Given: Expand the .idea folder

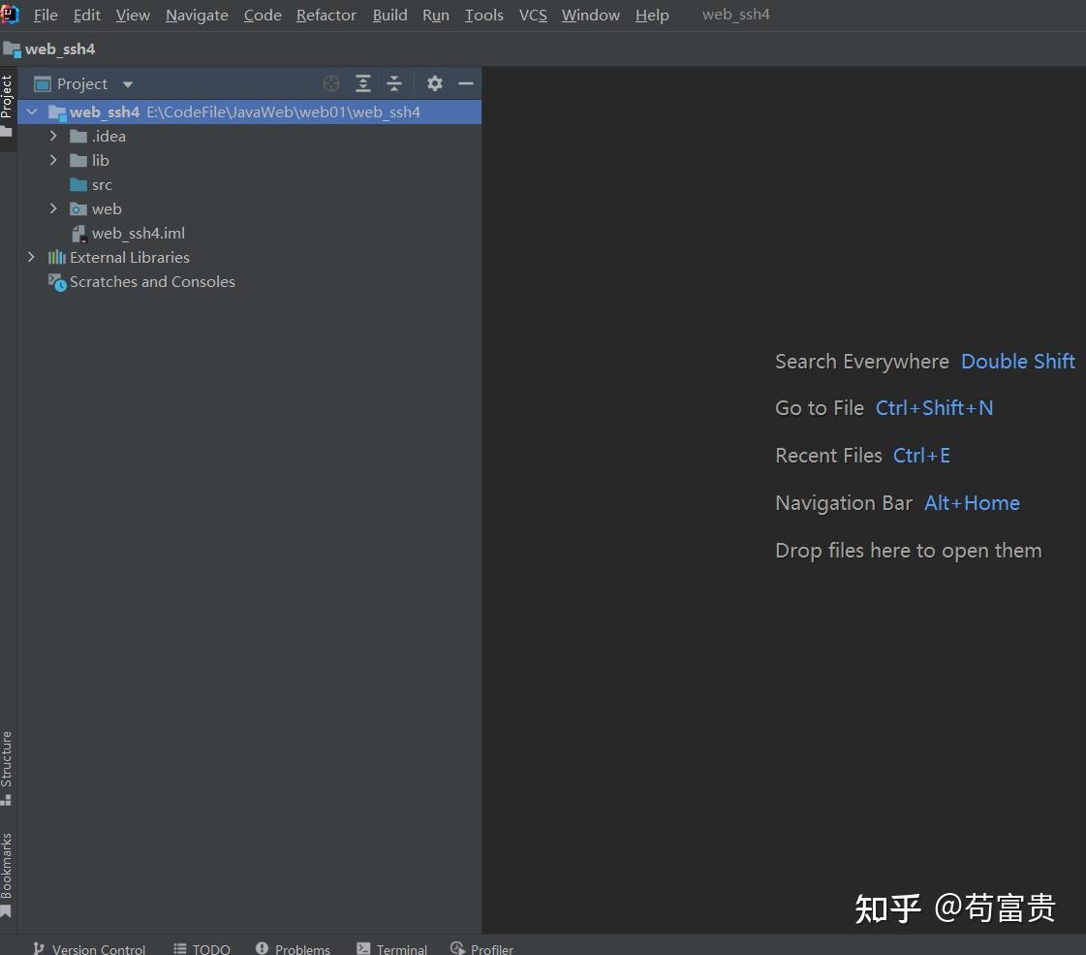Looking at the screenshot, I should pyautogui.click(x=53, y=136).
